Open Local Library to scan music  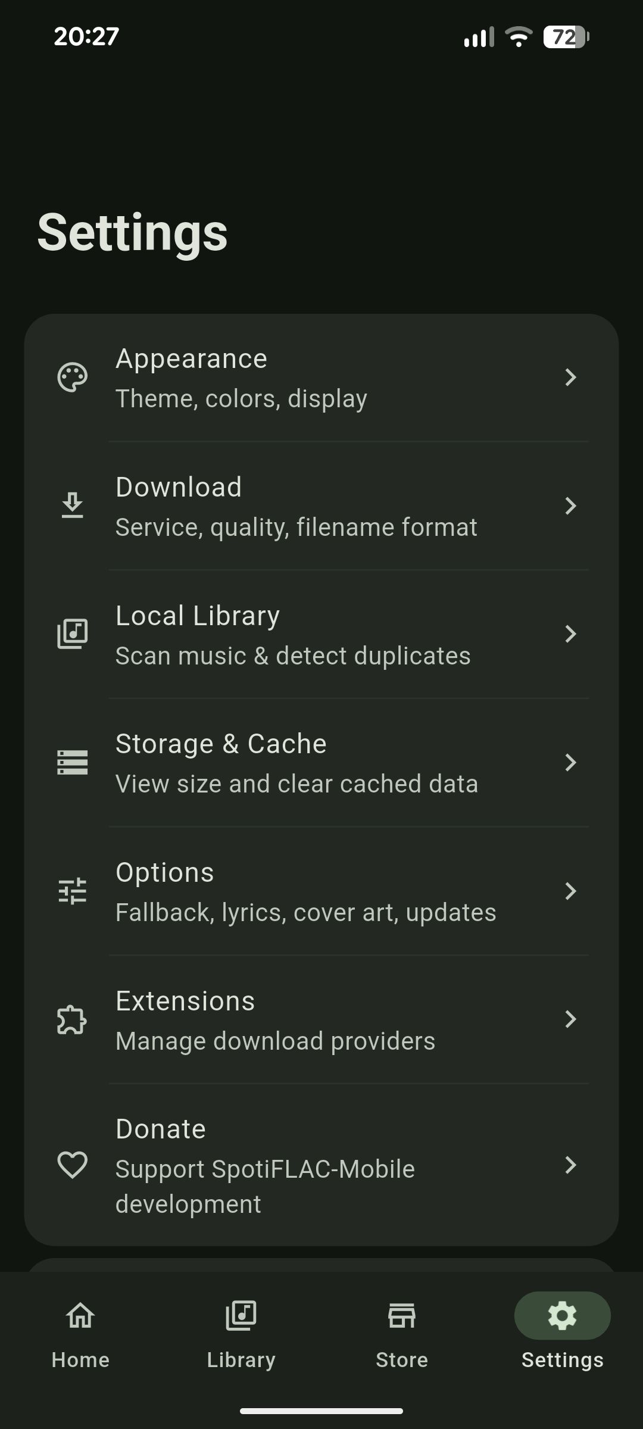coord(321,634)
